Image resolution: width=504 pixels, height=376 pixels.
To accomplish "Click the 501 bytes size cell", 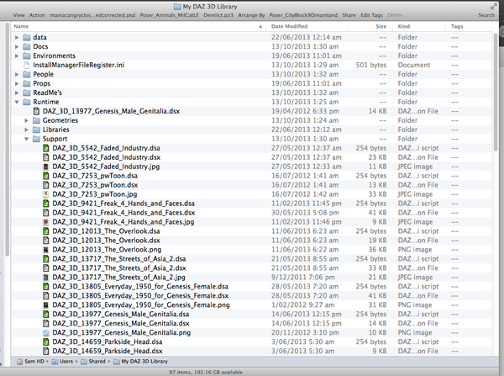I will 371,65.
